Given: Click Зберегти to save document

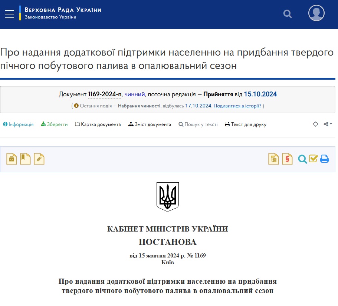Looking at the screenshot, I should (x=54, y=124).
